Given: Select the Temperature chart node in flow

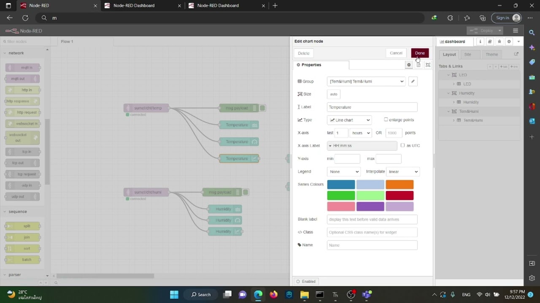Looking at the screenshot, I should pyautogui.click(x=239, y=159).
